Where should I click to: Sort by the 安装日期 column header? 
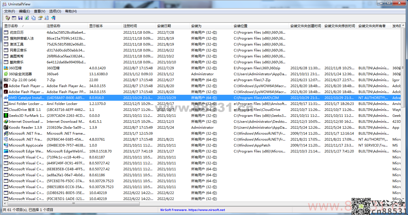[x=173, y=26]
